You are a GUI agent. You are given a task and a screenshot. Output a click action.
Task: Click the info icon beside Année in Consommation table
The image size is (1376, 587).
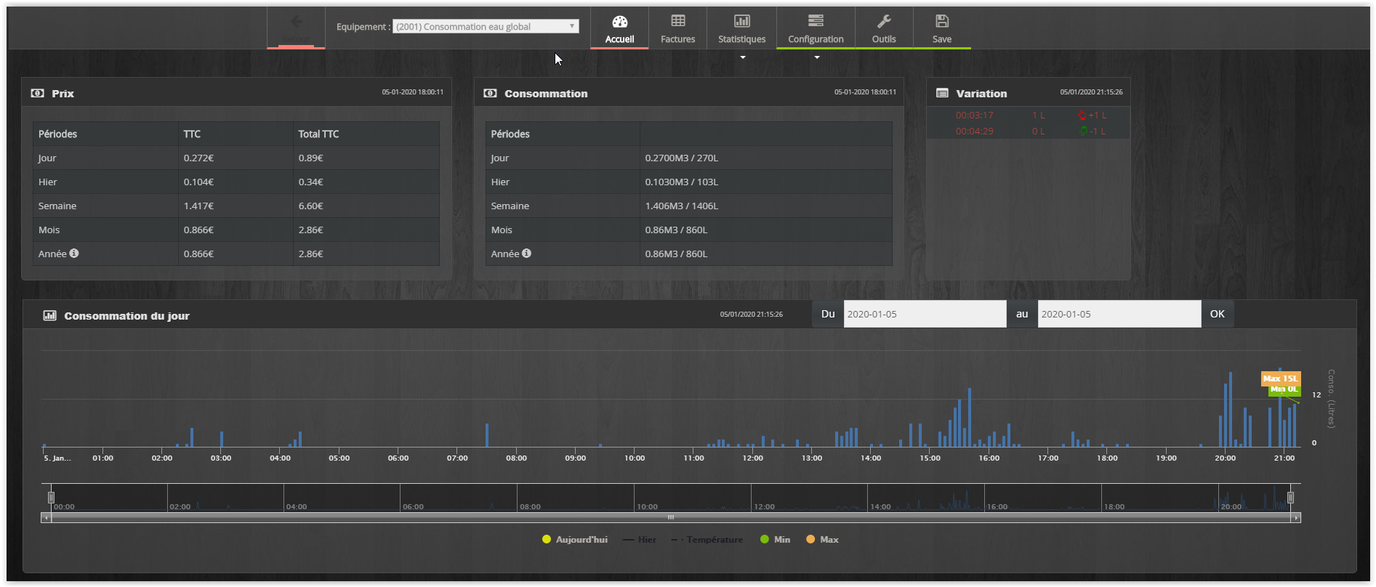[x=526, y=254]
